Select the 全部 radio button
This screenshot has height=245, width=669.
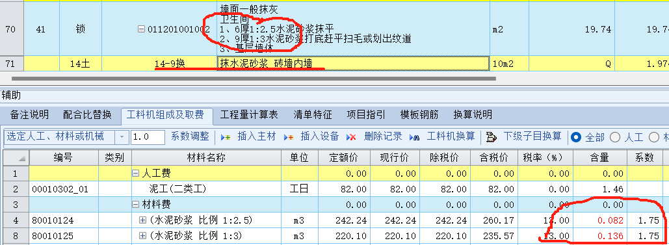tap(576, 137)
